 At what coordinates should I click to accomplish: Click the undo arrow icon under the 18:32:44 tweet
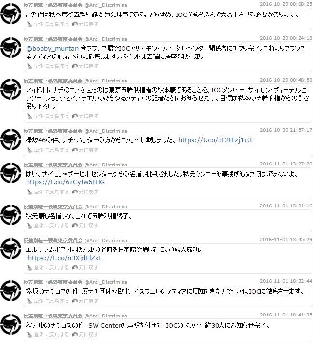(75, 301)
